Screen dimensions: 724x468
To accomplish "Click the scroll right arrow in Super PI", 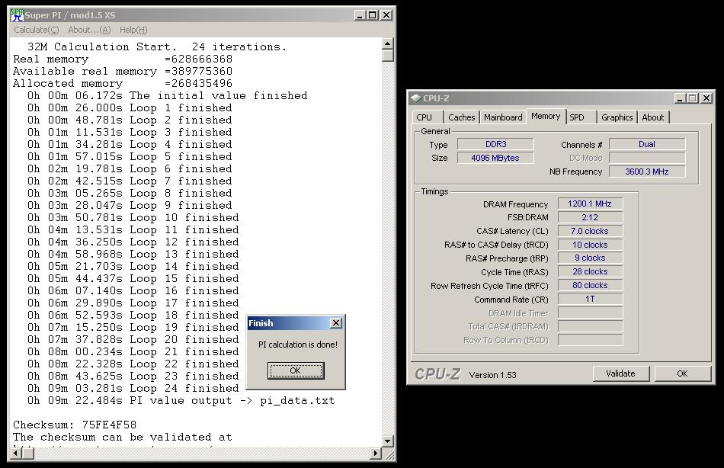I will point(376,454).
